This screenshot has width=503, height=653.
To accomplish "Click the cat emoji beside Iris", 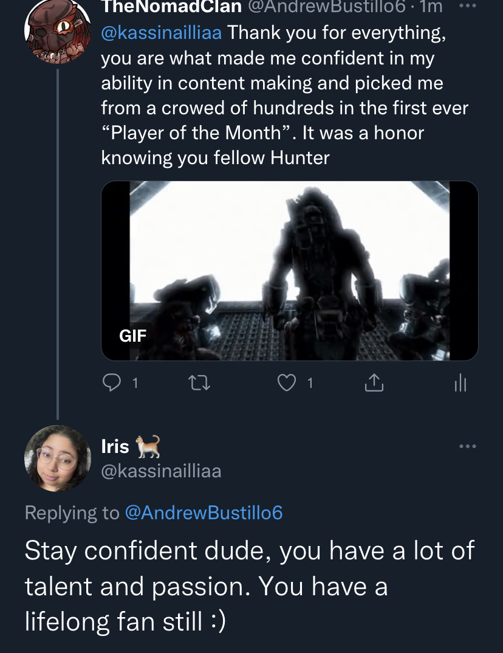I will (148, 446).
